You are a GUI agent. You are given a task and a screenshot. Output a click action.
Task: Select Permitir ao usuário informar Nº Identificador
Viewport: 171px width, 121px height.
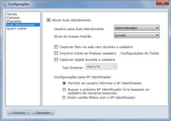64,83
